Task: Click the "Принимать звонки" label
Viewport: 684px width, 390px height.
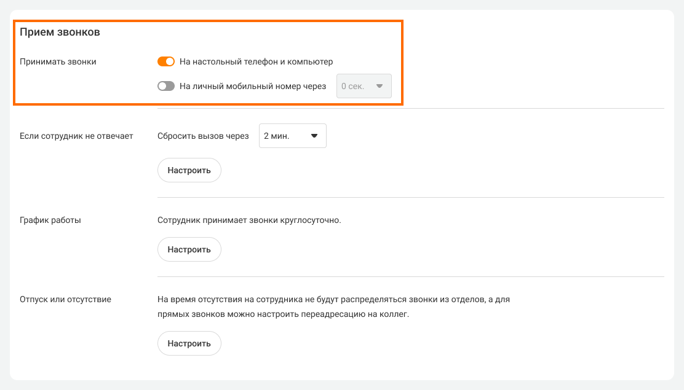Action: pos(58,61)
